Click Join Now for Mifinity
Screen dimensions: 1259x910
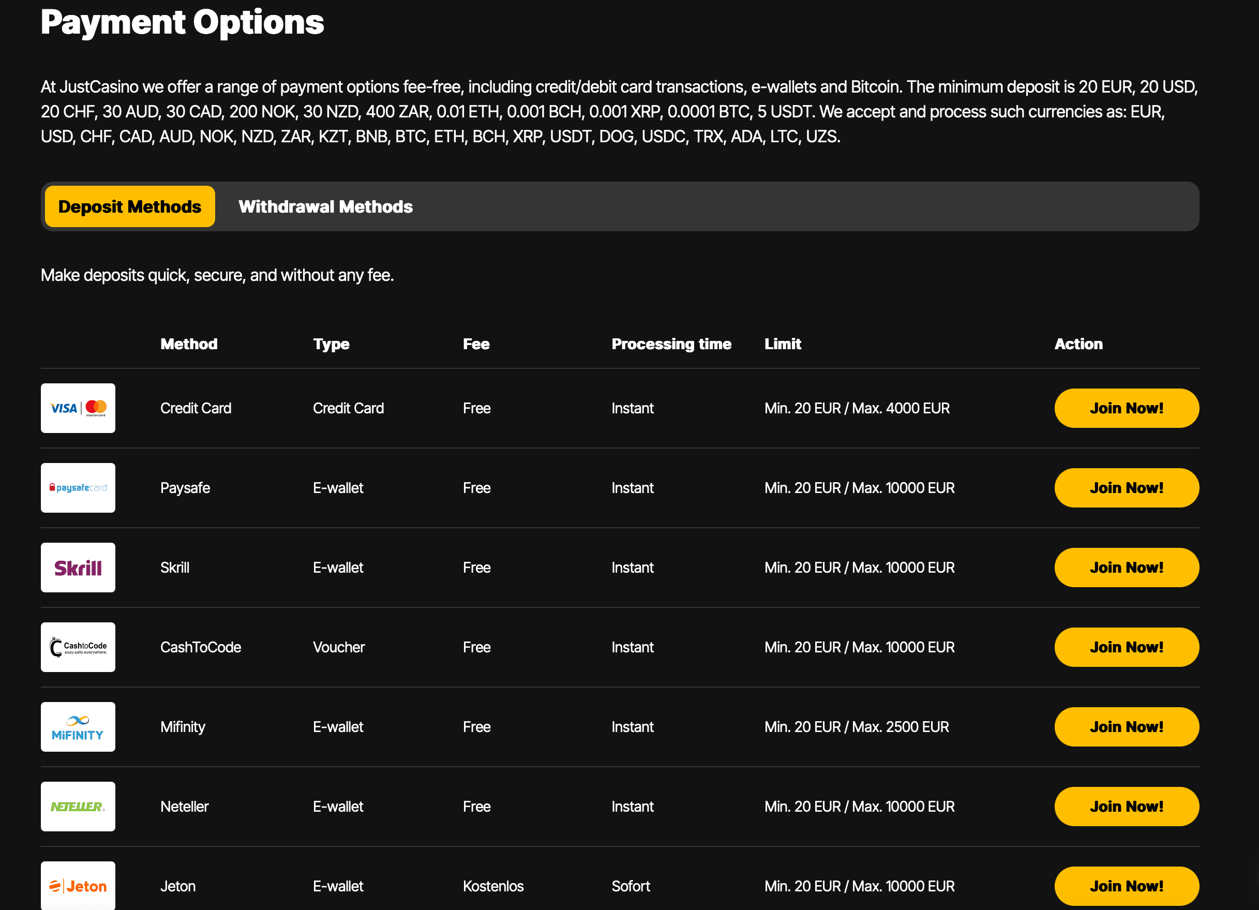1127,726
